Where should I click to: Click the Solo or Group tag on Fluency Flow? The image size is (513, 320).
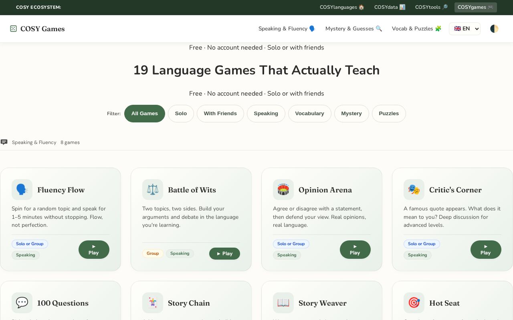point(30,244)
